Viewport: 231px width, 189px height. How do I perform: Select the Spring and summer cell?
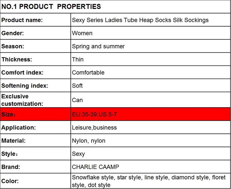coord(151,46)
